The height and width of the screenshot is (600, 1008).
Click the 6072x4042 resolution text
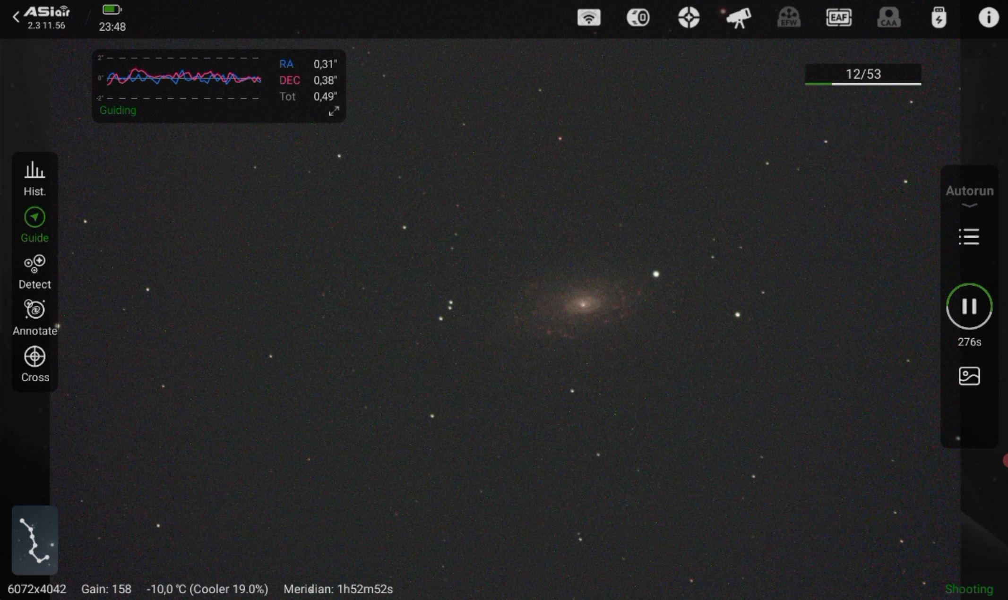click(x=37, y=589)
